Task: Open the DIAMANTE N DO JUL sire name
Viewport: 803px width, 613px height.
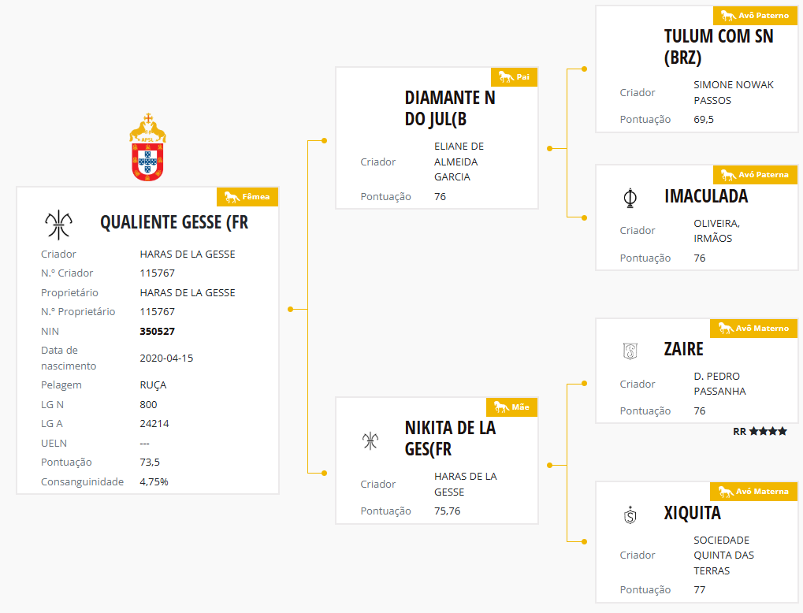Action: tap(450, 109)
